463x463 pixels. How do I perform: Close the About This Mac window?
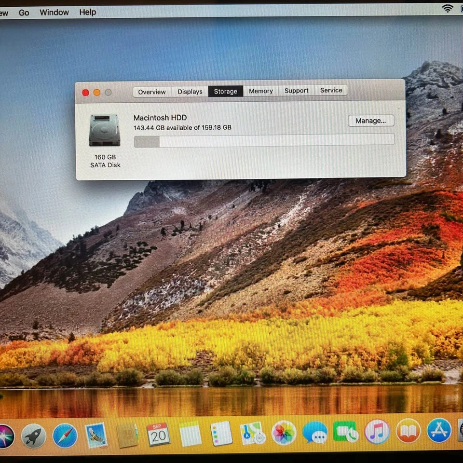click(x=85, y=93)
